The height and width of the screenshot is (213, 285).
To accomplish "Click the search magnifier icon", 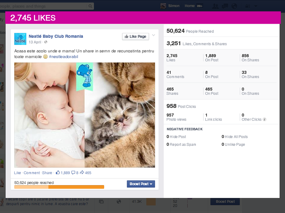I will 90,6.
